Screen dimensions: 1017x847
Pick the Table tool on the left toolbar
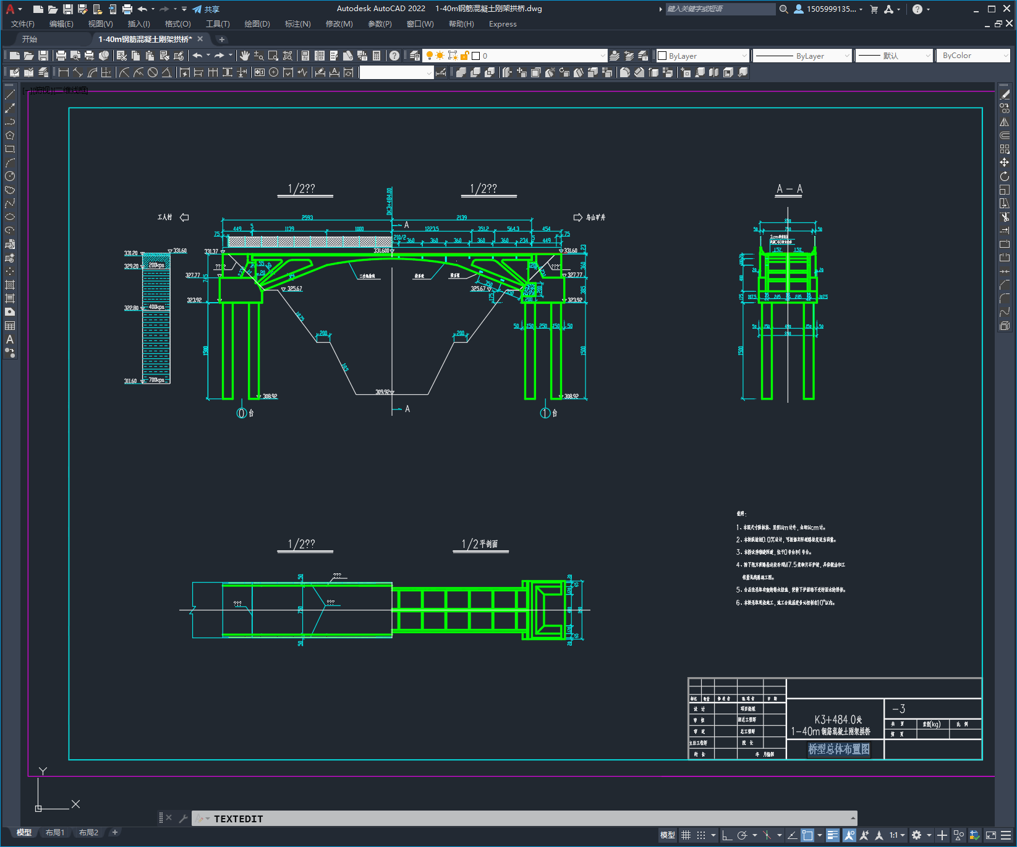coord(10,326)
